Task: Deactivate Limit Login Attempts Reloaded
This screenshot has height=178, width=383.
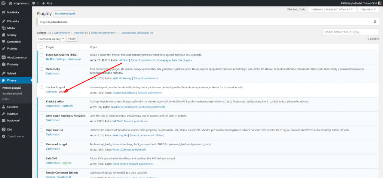Action: coord(52,120)
